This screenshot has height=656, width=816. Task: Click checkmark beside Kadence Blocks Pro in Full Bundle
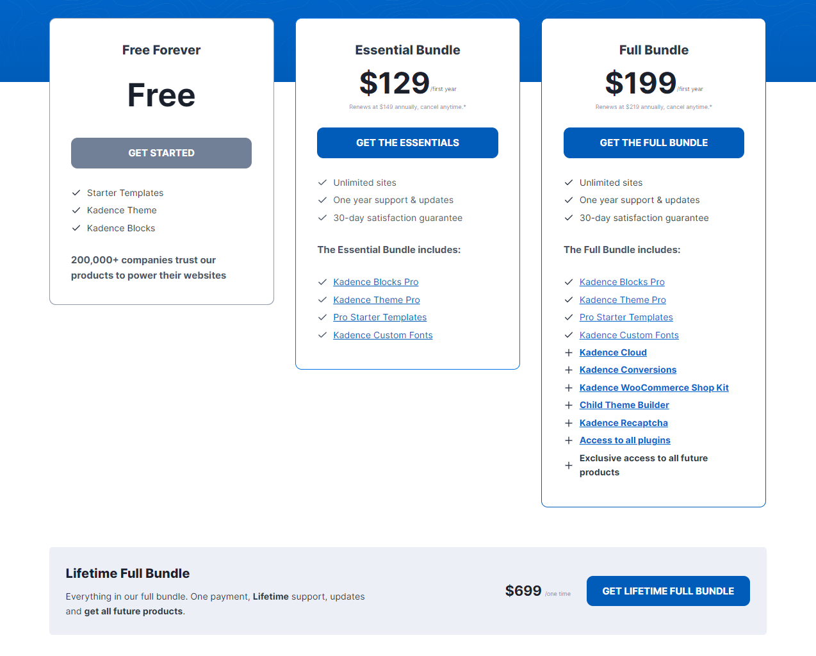point(568,282)
